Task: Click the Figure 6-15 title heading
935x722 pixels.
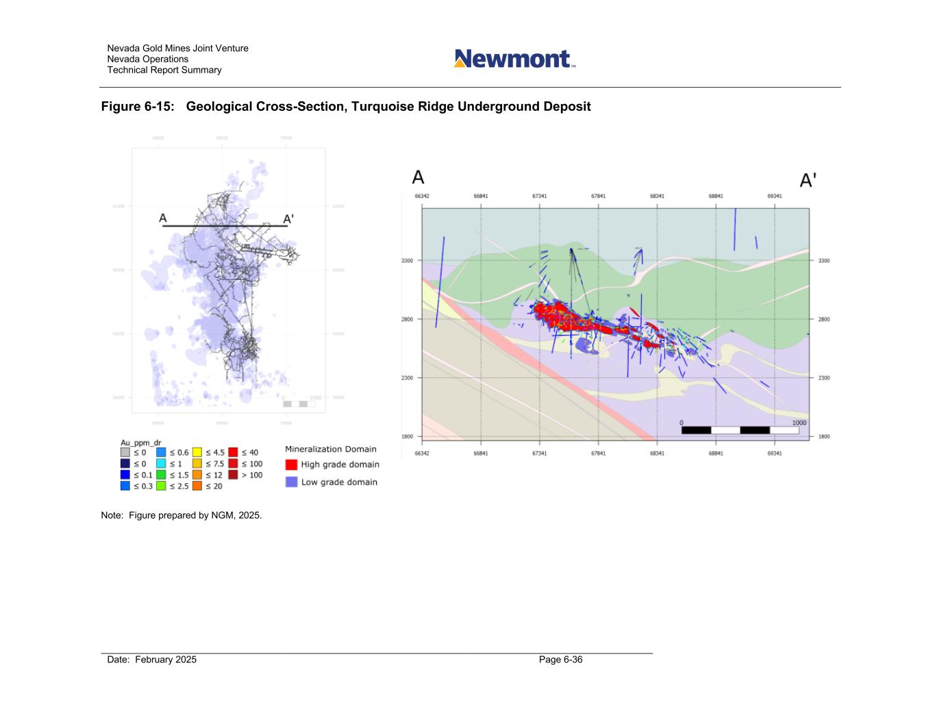Action: pyautogui.click(x=346, y=107)
